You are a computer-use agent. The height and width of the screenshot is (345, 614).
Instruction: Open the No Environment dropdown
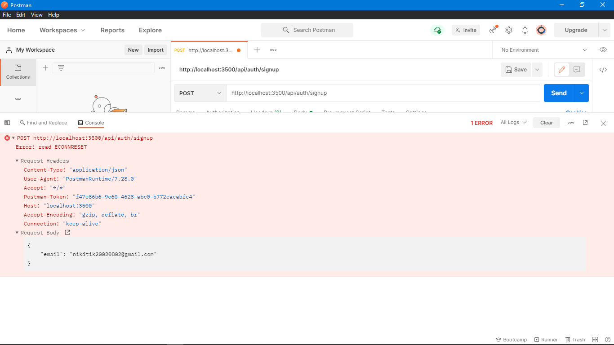click(544, 50)
